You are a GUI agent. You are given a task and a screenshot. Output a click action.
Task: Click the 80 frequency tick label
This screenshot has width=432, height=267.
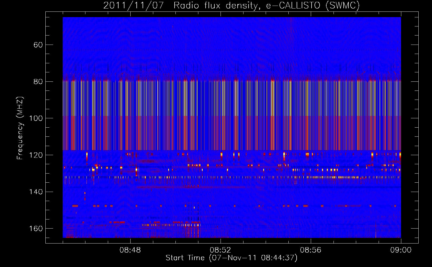click(38, 81)
